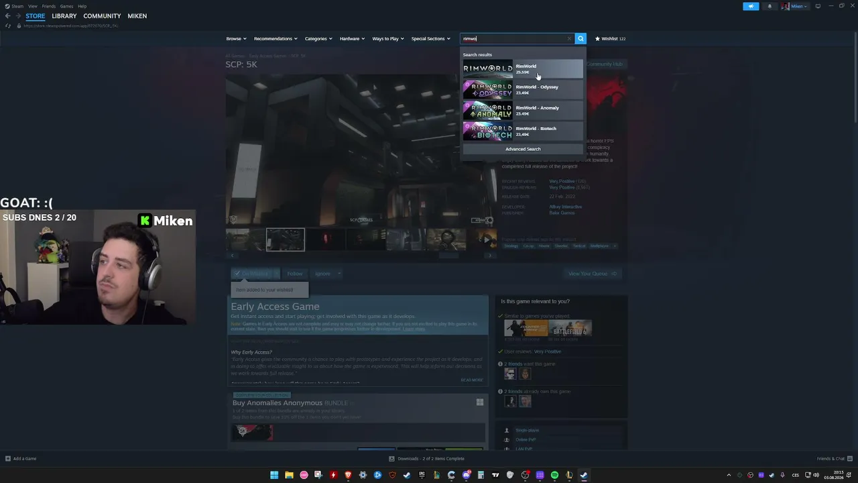This screenshot has width=858, height=483.
Task: Click Add a Game at bottom left
Action: 21,459
